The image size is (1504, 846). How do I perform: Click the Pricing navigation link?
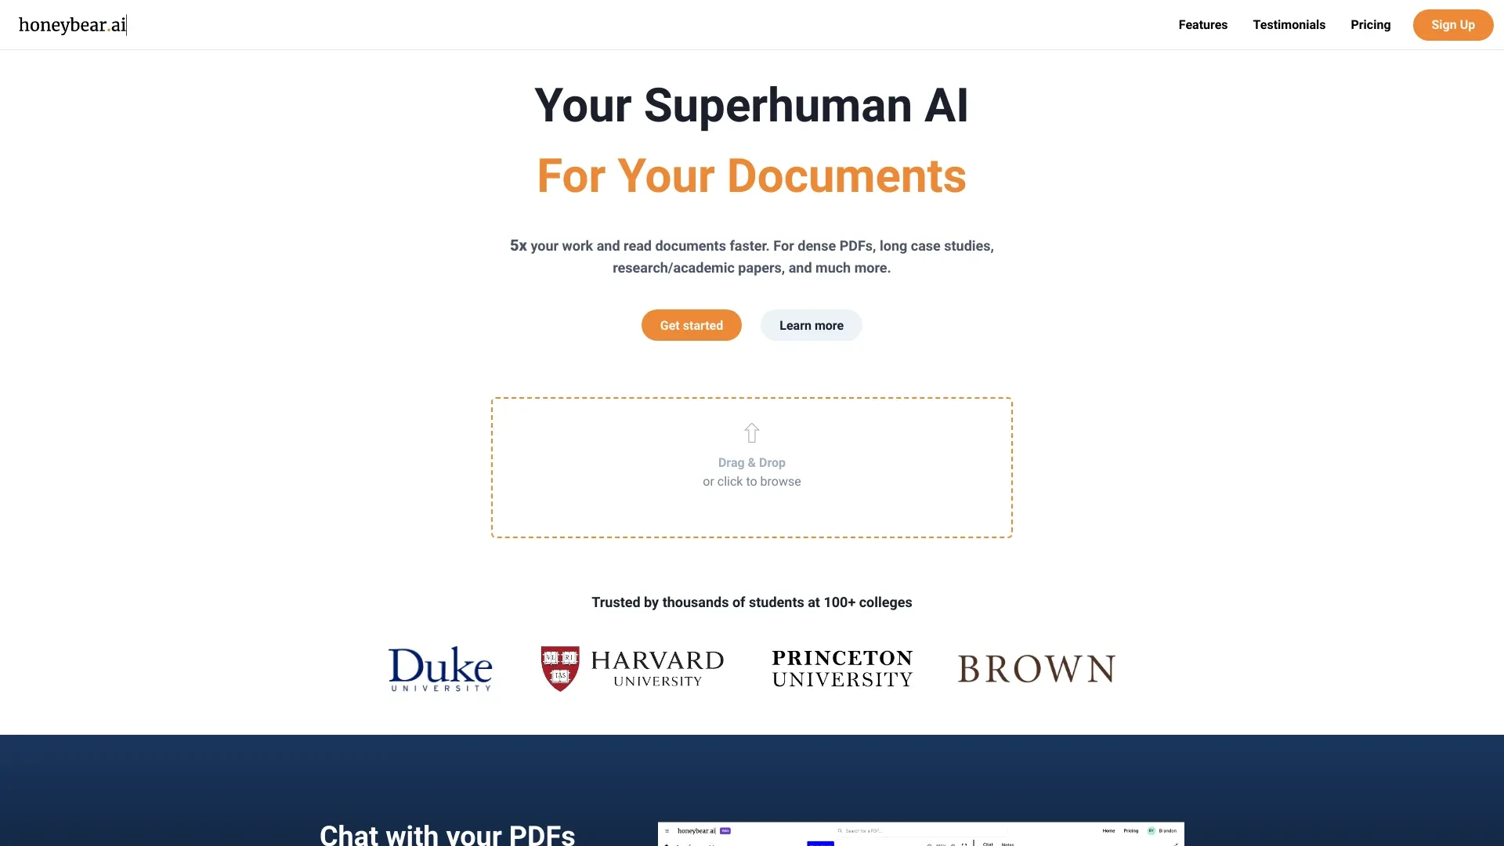pos(1371,25)
